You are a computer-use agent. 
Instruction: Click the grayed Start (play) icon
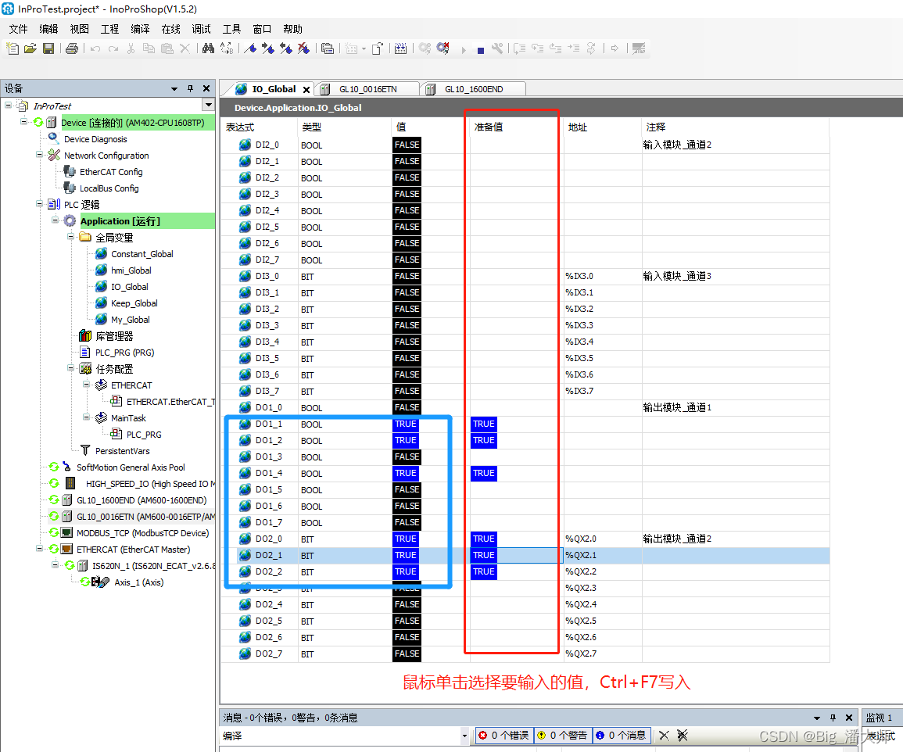(464, 50)
